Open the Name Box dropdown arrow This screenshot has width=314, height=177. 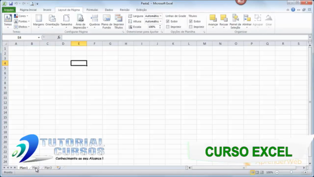point(39,37)
